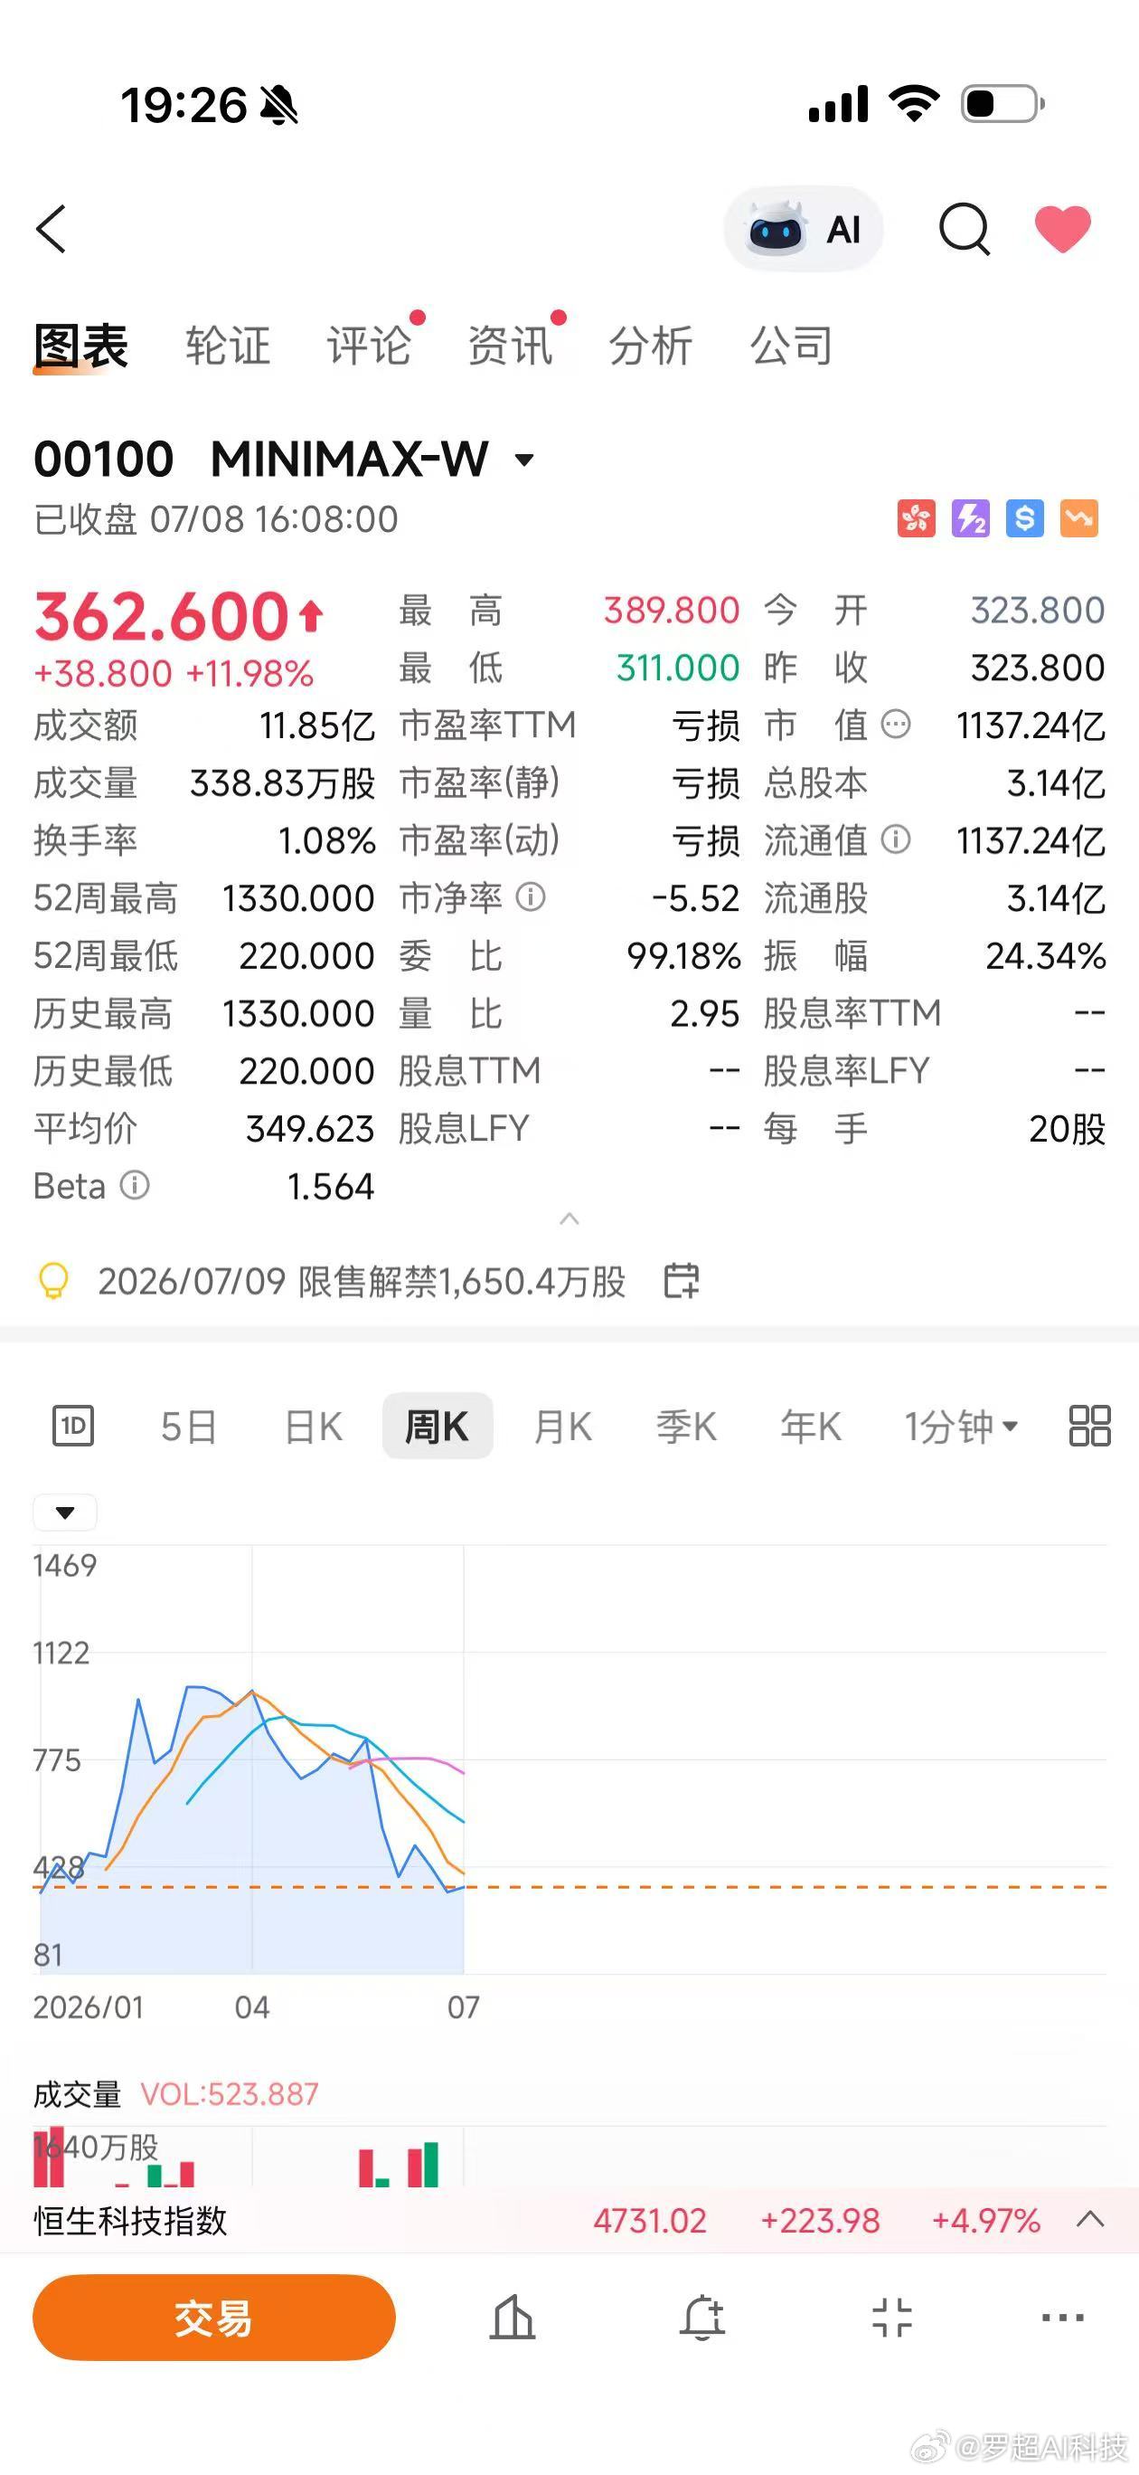1139x2475 pixels.
Task: Tap the 每手 value 20股
Action: click(x=1067, y=1129)
